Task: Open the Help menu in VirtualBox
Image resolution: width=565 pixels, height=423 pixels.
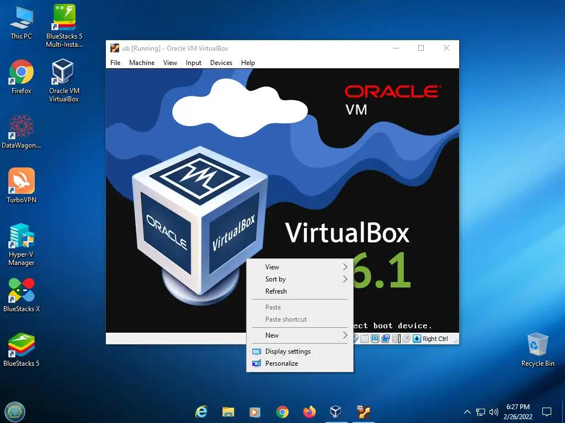Action: tap(248, 63)
